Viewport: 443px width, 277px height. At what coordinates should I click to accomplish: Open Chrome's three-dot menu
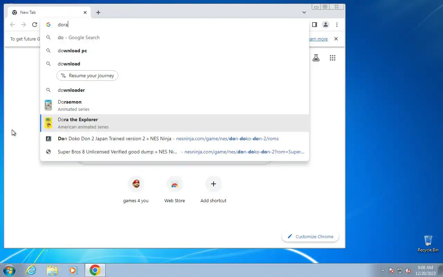337,25
